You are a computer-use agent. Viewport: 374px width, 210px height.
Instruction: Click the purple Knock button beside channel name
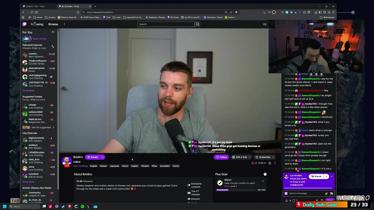tap(92, 157)
